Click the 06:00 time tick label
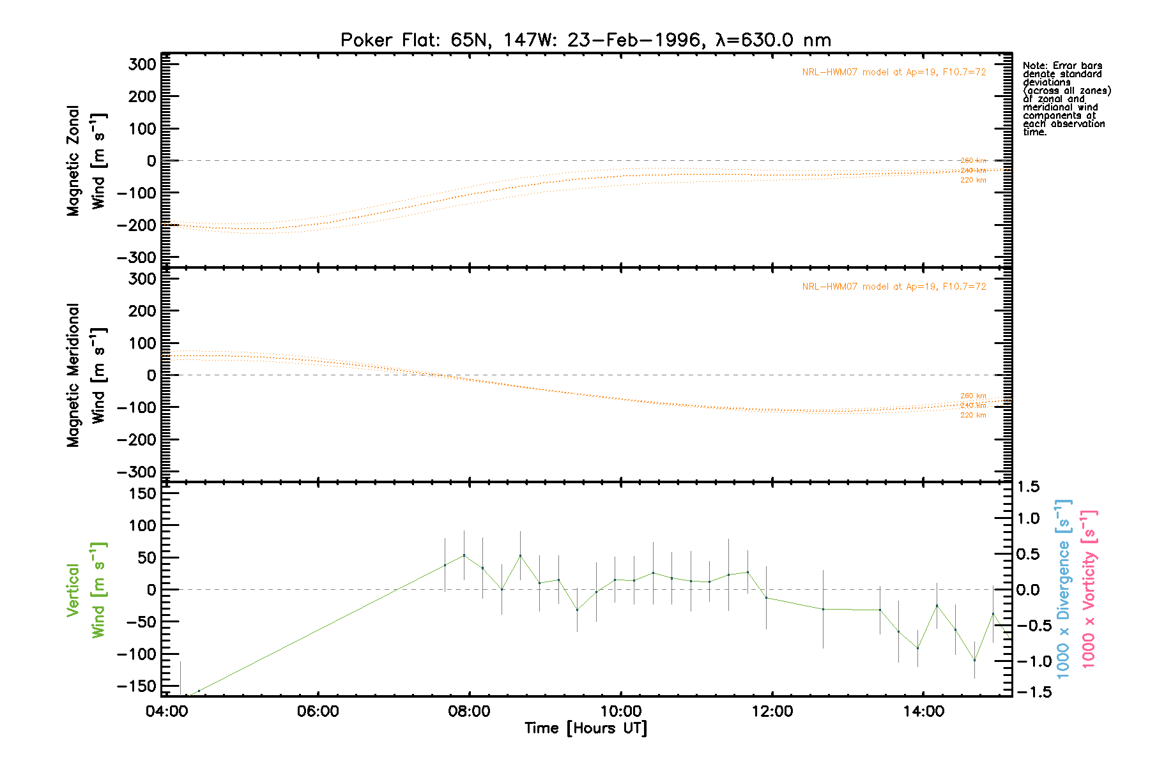Viewport: 1150px width, 766px height. (318, 712)
